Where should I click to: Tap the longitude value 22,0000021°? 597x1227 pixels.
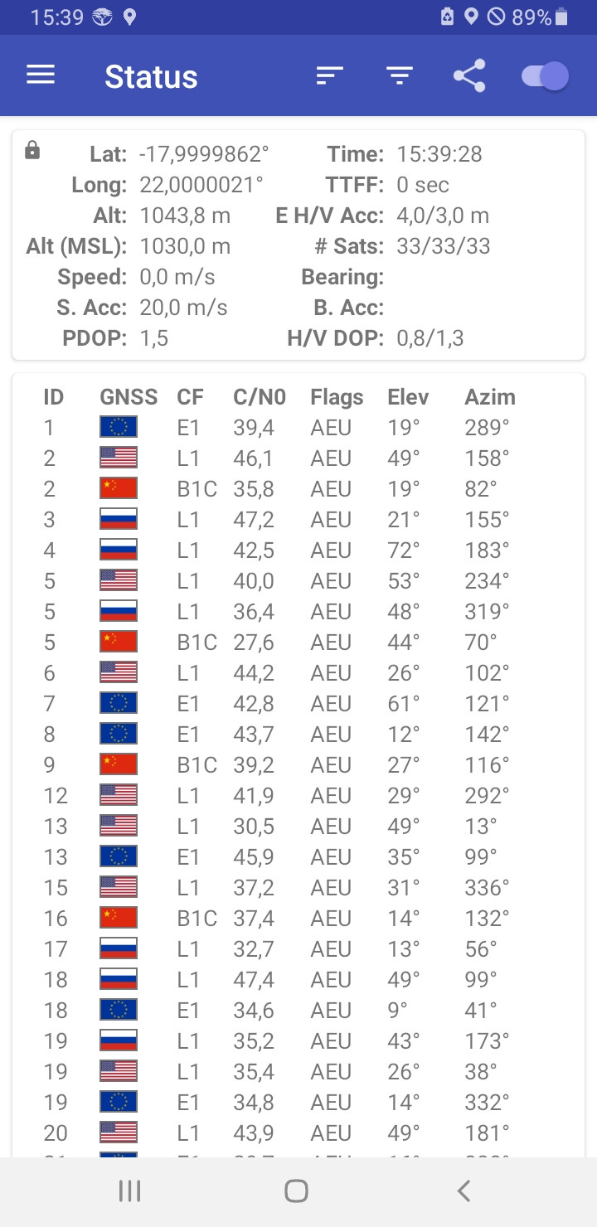click(x=201, y=184)
